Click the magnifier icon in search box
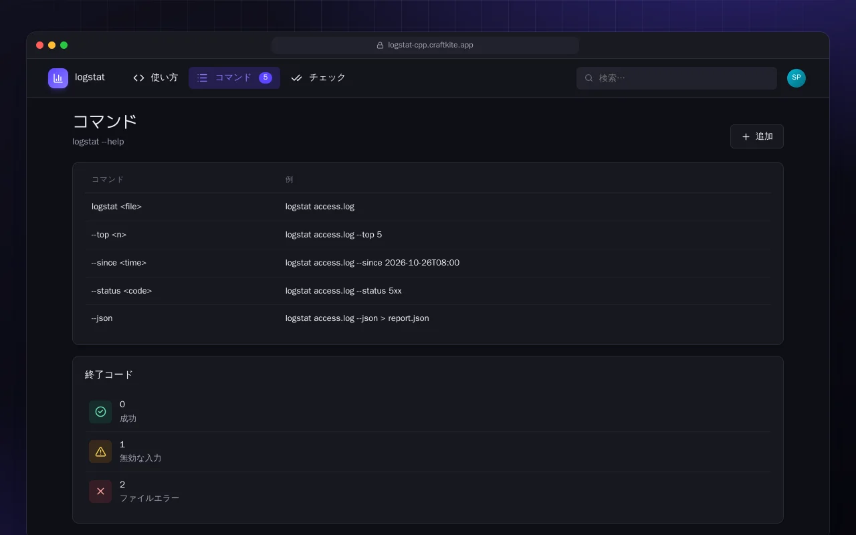Screen dimensions: 856x535 [589, 78]
